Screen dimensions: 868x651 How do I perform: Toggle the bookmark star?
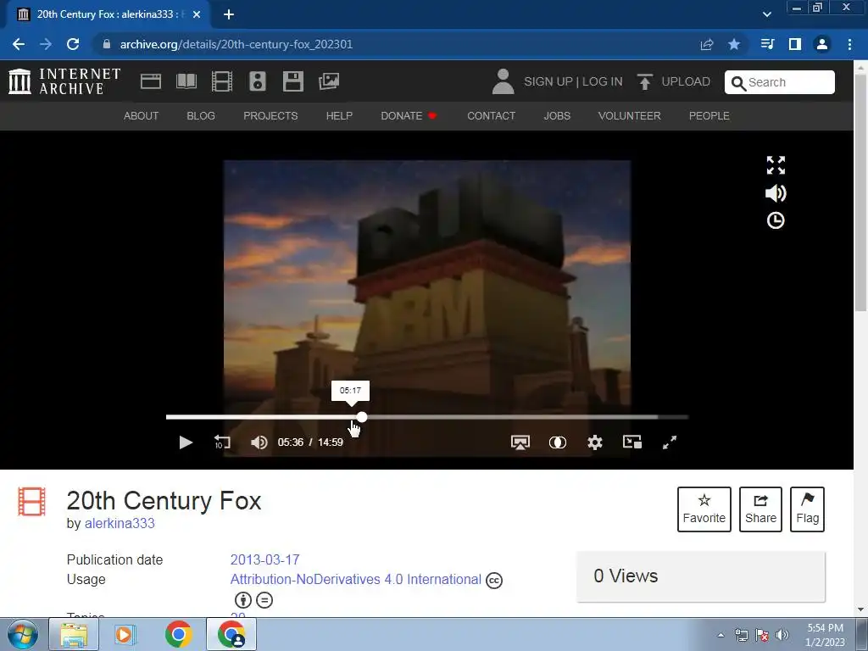[734, 44]
